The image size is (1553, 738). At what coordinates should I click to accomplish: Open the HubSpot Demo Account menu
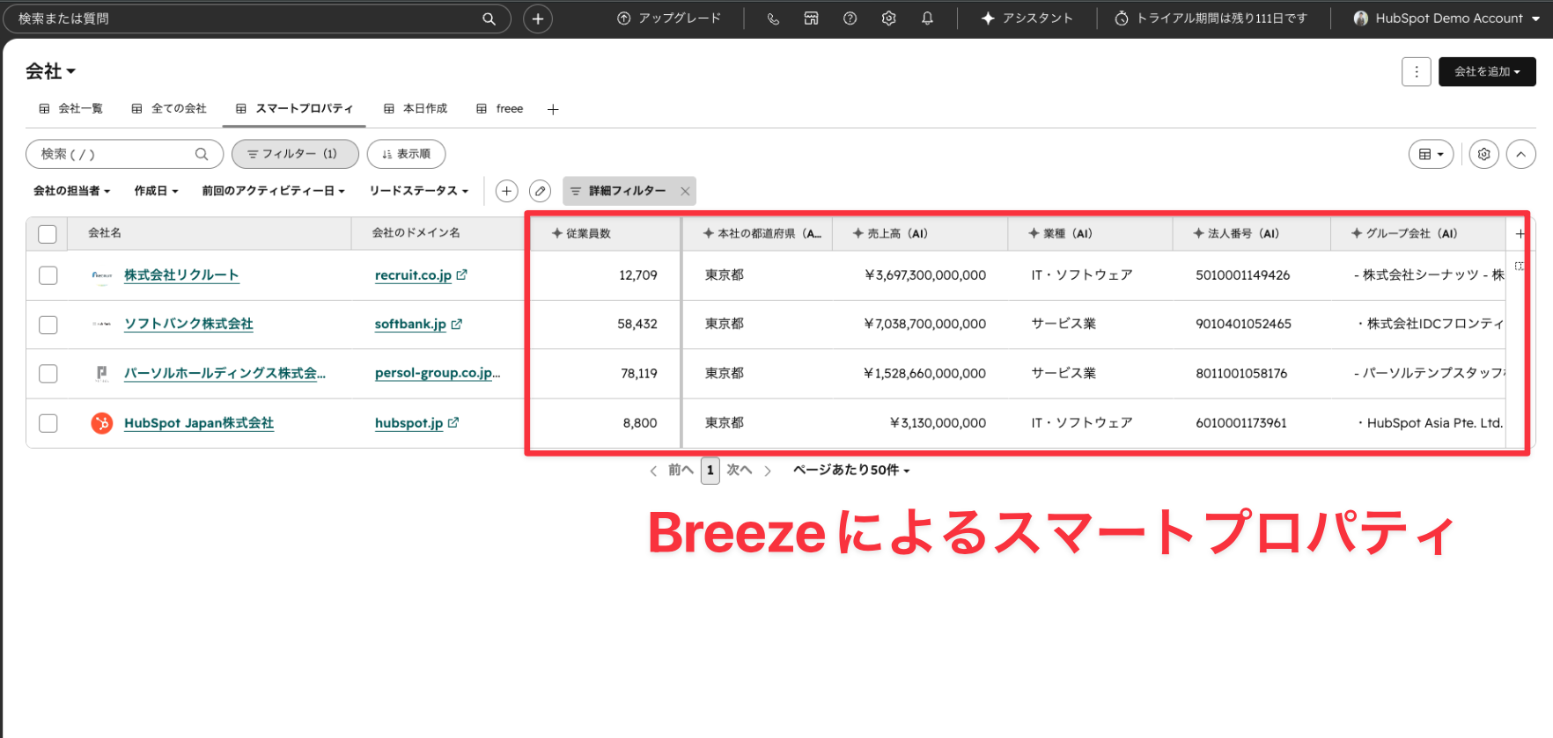pos(1446,18)
